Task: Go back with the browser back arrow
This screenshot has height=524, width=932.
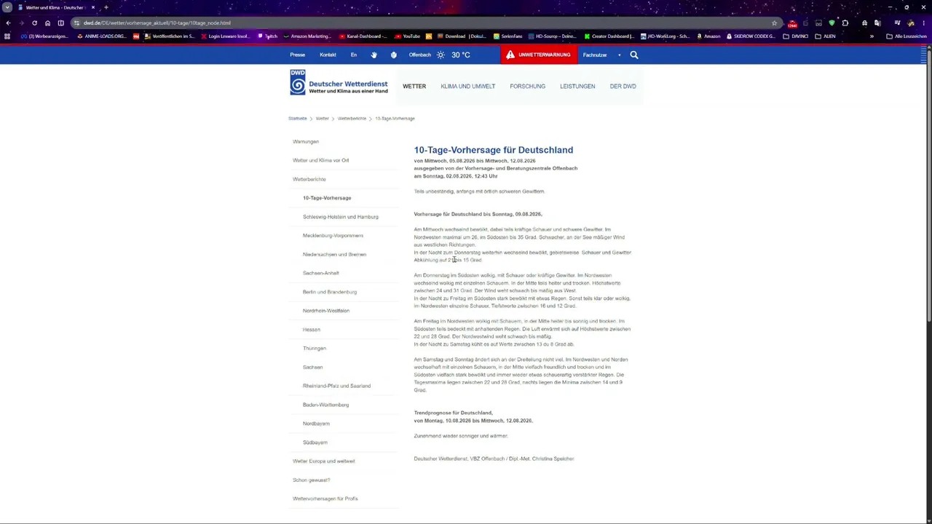Action: click(x=8, y=23)
